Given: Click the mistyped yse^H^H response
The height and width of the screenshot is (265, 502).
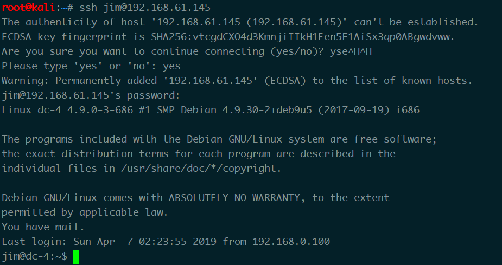Looking at the screenshot, I should tap(351, 51).
